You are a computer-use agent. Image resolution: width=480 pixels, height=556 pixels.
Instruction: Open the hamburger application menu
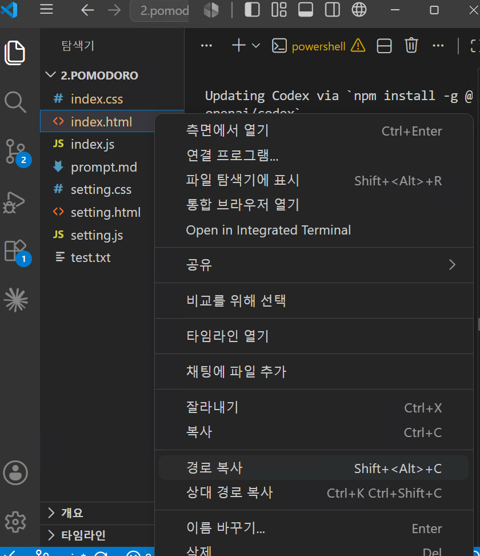click(46, 10)
